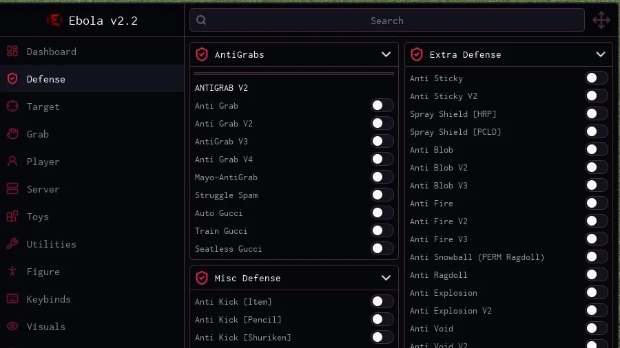Click the Target crosshair icon

click(12, 107)
